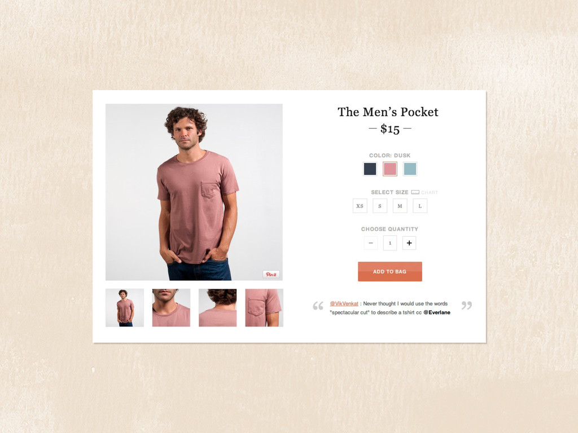Choose size L
This screenshot has width=578, height=433.
(420, 206)
